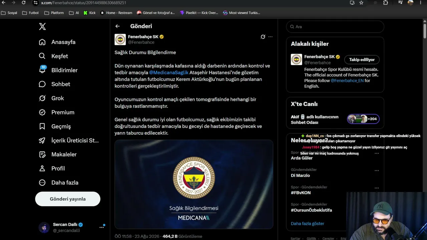Open the Home - Restream bookmark
The image size is (427, 240).
116,13
